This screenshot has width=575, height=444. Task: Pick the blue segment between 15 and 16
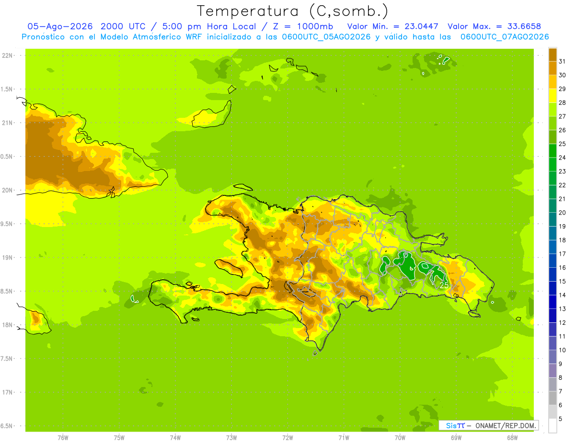[x=552, y=274]
